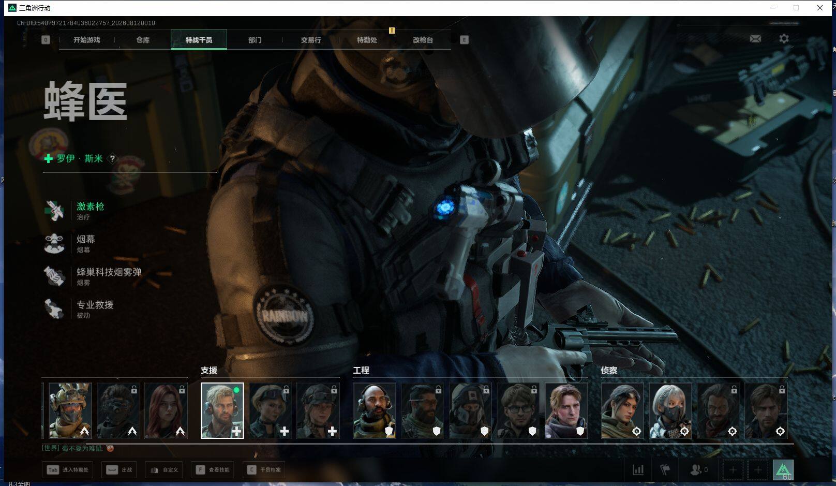Select the locked engineer wearing face mask and helmet

click(470, 410)
